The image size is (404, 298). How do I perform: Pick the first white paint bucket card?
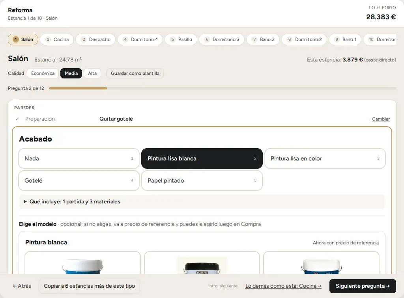click(83, 263)
